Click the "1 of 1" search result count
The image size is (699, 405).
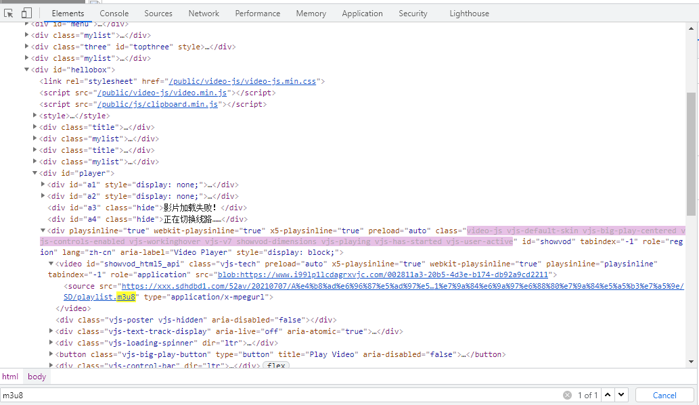pos(587,396)
